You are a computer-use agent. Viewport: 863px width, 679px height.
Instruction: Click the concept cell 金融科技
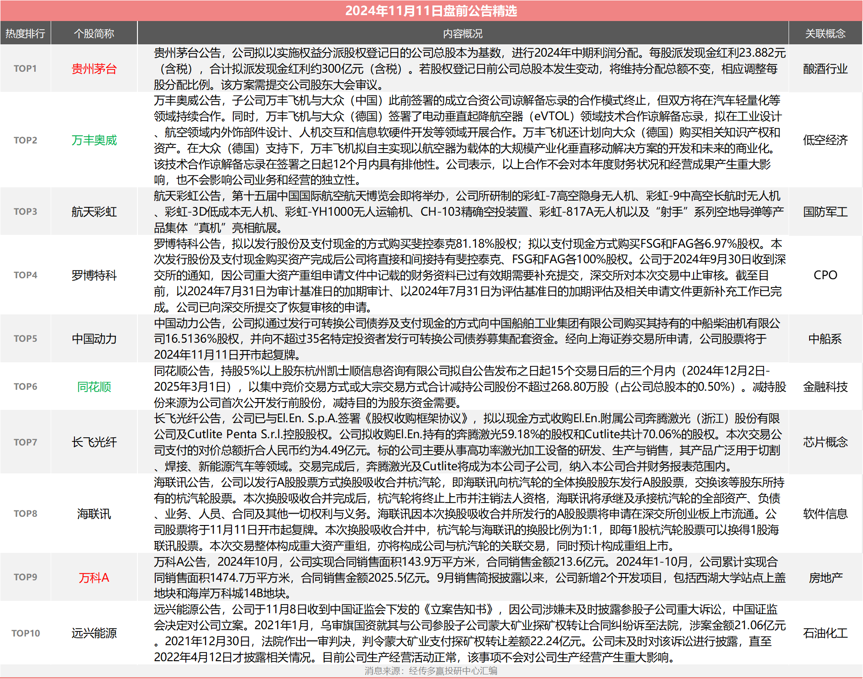coord(825,387)
